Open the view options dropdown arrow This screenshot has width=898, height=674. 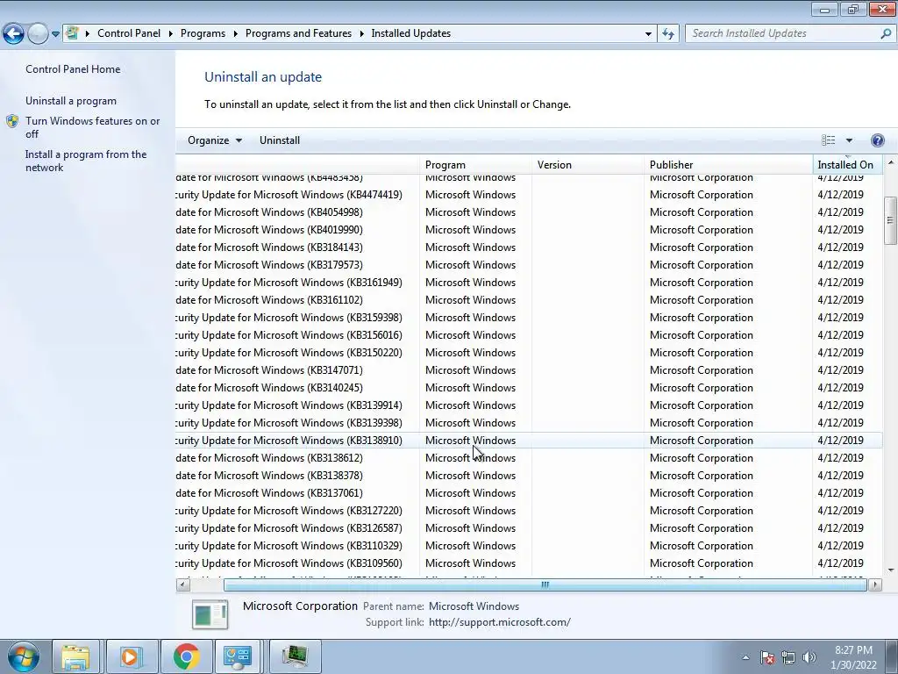849,140
